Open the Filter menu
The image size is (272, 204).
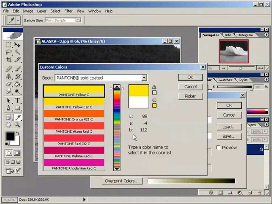point(68,11)
